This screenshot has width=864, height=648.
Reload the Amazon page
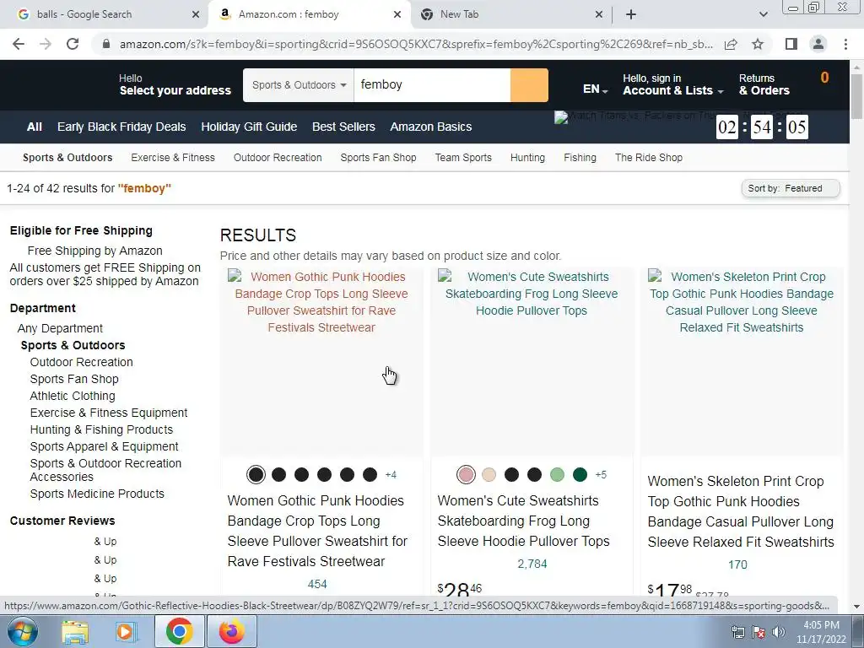point(73,44)
